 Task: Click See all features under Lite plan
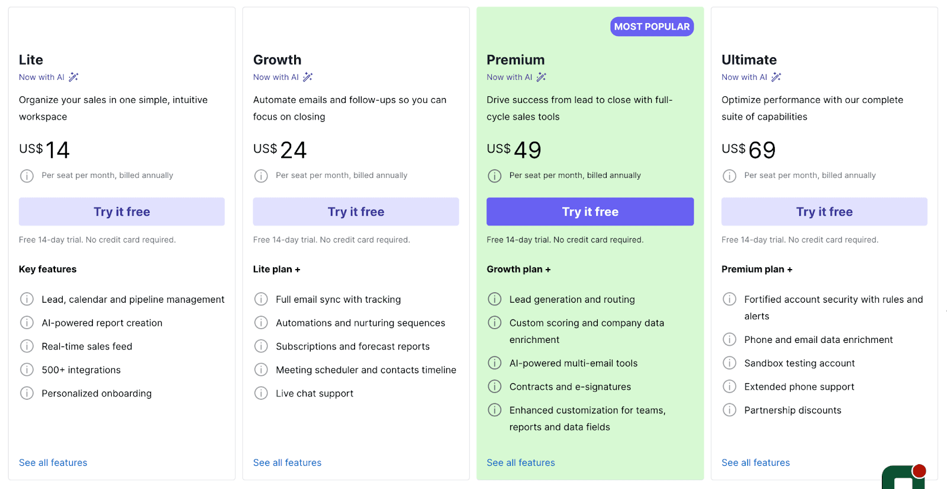point(53,462)
